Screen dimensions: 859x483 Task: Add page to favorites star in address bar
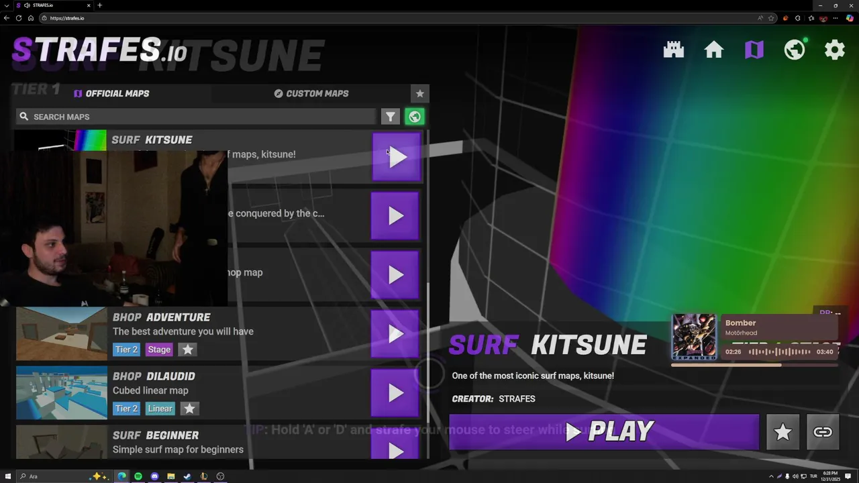(771, 18)
